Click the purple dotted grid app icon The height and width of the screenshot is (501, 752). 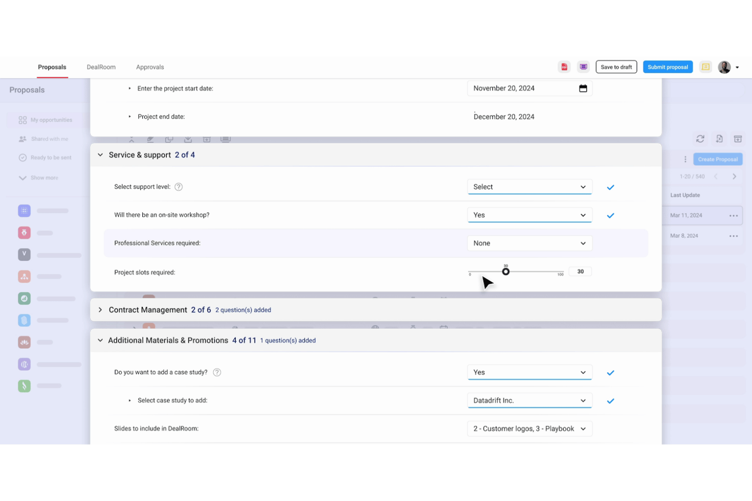coord(24,211)
